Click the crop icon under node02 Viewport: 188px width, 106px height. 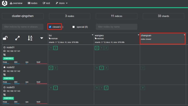pos(4,75)
